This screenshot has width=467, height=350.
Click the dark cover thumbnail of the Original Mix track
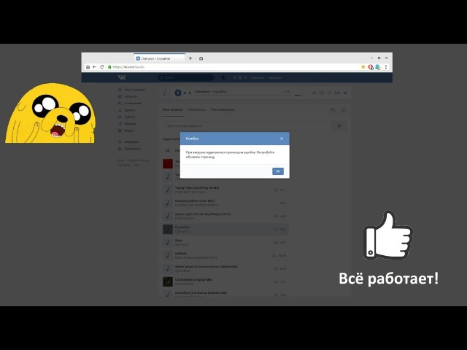tap(168, 281)
